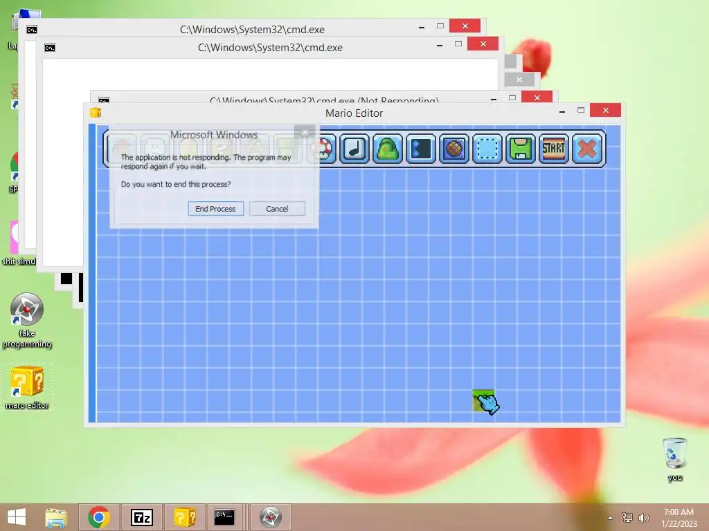709x531 pixels.
Task: Maximize the Mario Editor window
Action: 581,110
